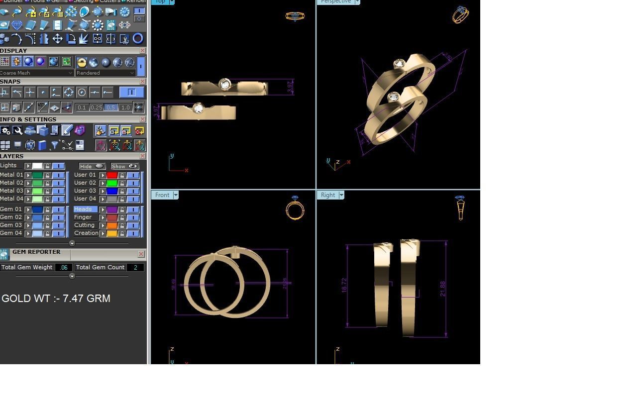Click the purple cube icon in Info & Settings
634x406 pixels.
tap(80, 130)
